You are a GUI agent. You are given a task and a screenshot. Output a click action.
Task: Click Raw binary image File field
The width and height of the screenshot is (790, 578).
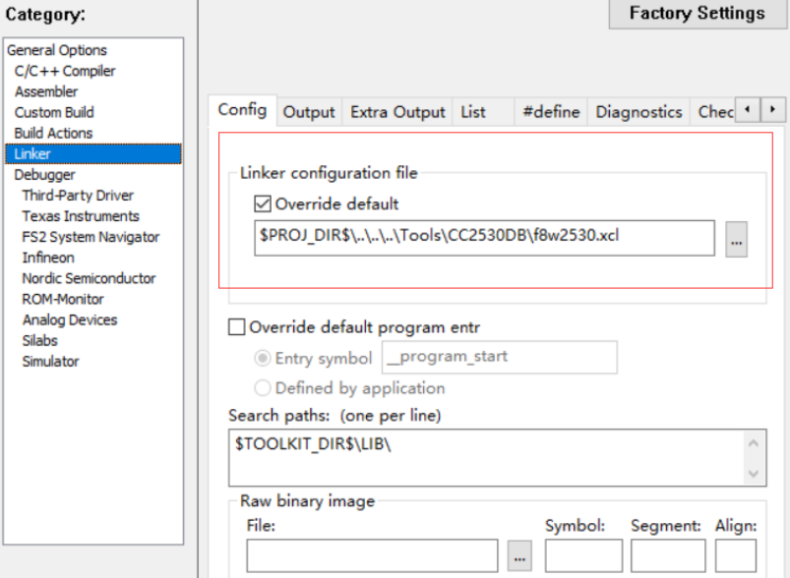click(372, 555)
